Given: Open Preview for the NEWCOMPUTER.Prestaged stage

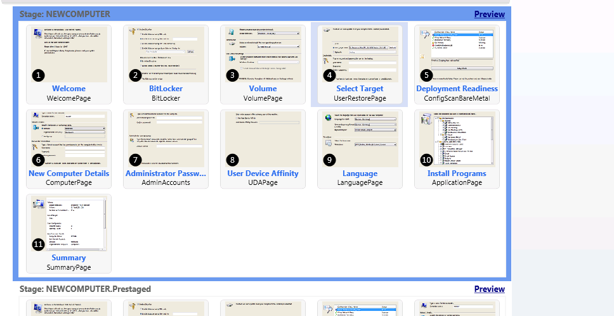Looking at the screenshot, I should coord(489,289).
